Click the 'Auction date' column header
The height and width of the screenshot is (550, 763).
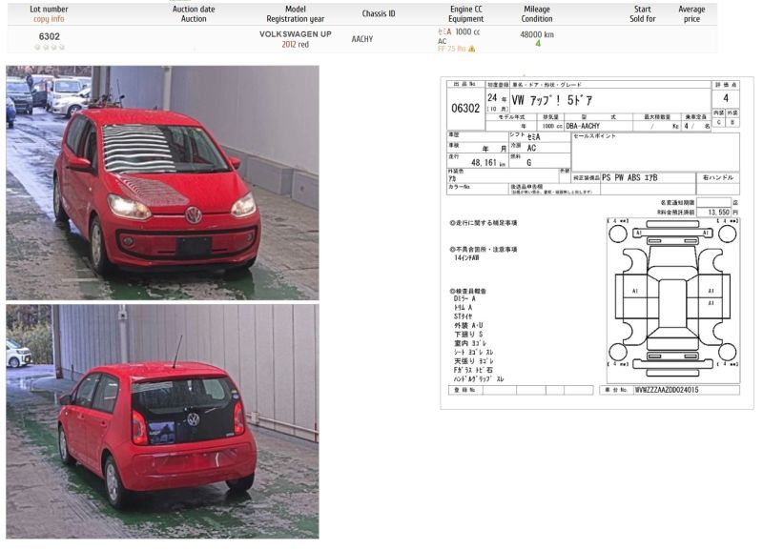pyautogui.click(x=194, y=10)
